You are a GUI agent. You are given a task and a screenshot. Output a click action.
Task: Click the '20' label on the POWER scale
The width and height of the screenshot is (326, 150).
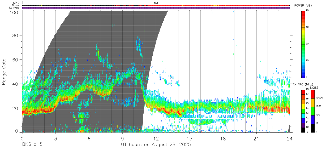[x=307, y=44]
